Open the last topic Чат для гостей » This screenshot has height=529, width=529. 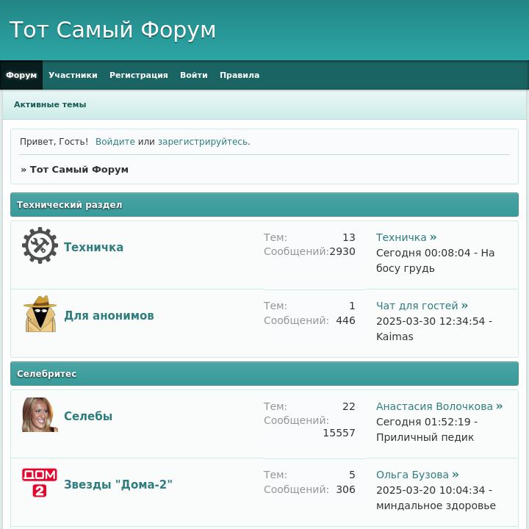coord(422,306)
